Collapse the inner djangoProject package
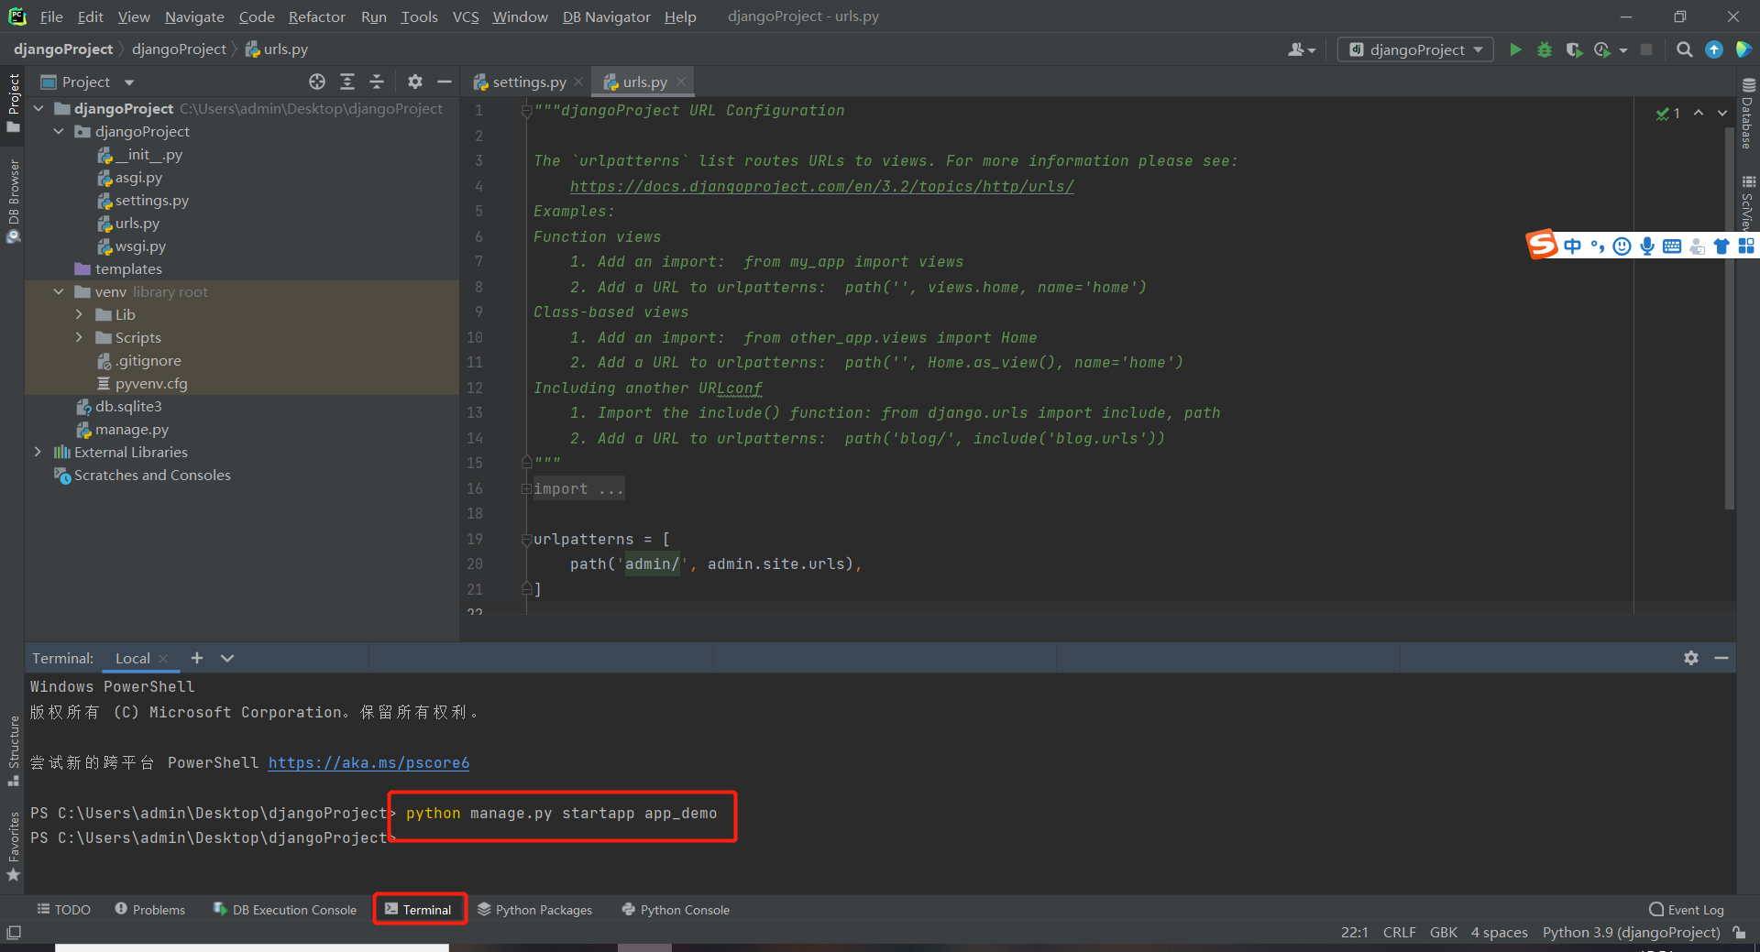 [59, 131]
